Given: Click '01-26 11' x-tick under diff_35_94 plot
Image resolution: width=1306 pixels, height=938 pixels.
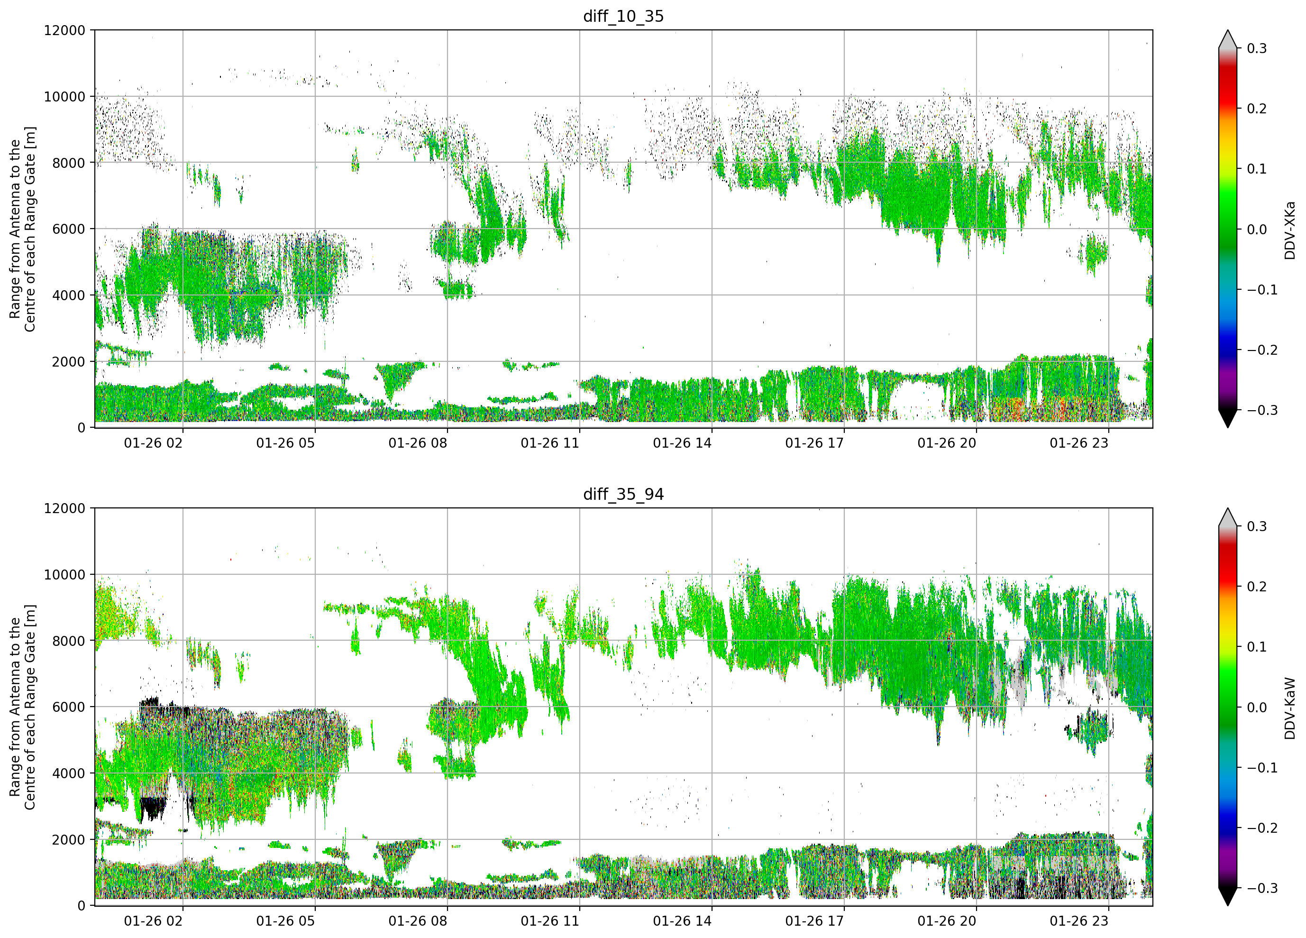Looking at the screenshot, I should (x=550, y=921).
